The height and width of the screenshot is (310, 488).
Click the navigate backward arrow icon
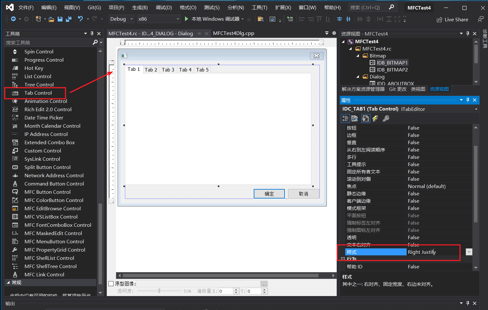(13, 19)
